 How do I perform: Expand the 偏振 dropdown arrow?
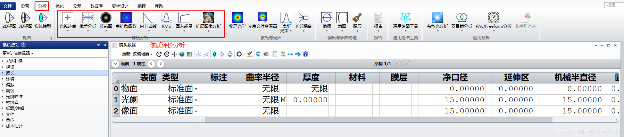[x=327, y=31]
